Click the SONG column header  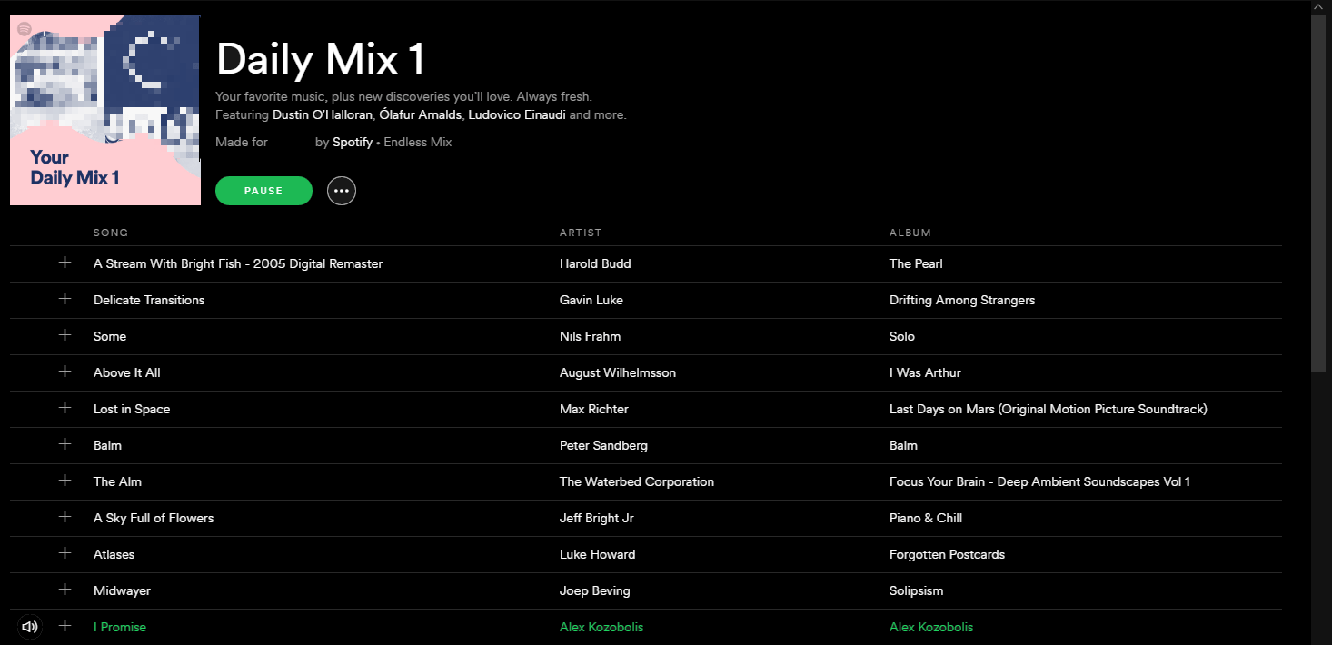click(111, 233)
